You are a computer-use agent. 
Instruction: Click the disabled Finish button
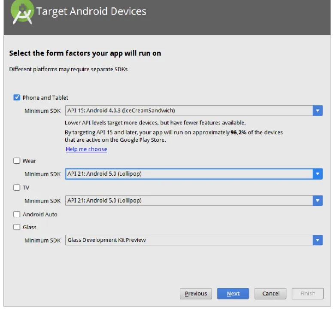click(x=308, y=294)
